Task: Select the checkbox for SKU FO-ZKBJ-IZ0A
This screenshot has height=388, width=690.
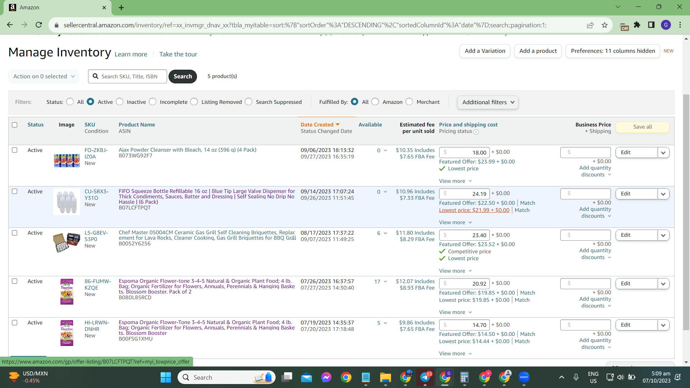Action: click(x=15, y=150)
